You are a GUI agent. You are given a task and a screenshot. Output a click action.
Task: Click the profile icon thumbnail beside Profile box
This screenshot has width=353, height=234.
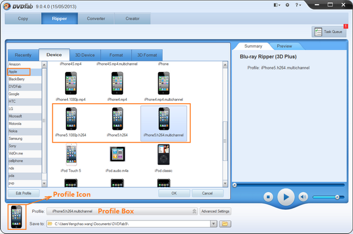(16, 217)
